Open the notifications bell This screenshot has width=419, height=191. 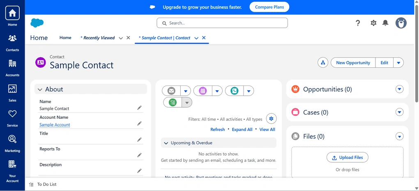(x=385, y=23)
